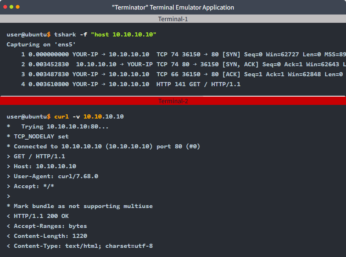The height and width of the screenshot is (257, 346).
Task: Click the Terminator window title text
Action: 173,7
